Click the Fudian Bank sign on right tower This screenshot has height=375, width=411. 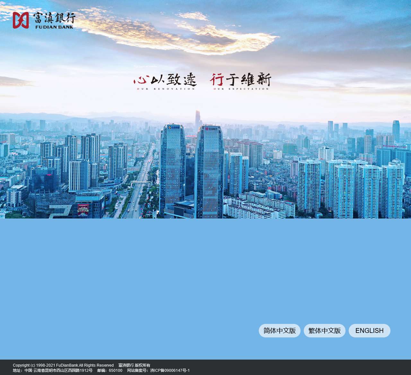coord(211,129)
